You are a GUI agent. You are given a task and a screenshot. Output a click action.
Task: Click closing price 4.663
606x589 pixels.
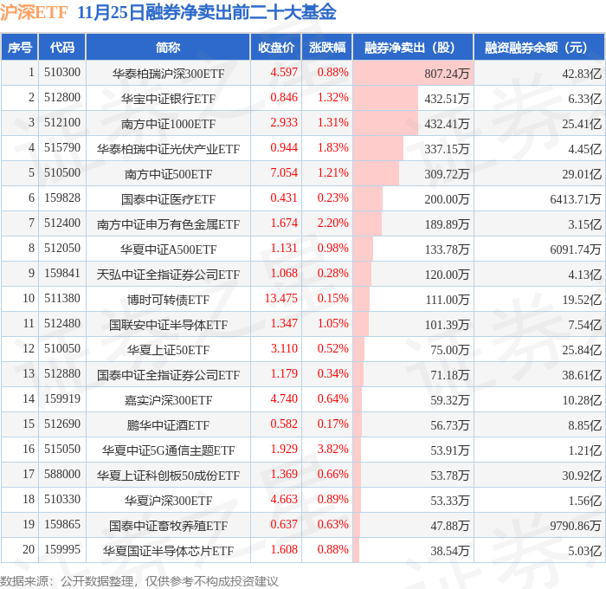[x=284, y=500]
